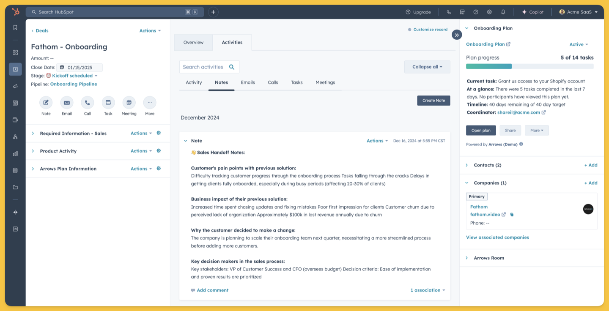Viewport: 609px width, 311px height.
Task: Open the Marketing megaphone icon in sidebar
Action: 15,86
